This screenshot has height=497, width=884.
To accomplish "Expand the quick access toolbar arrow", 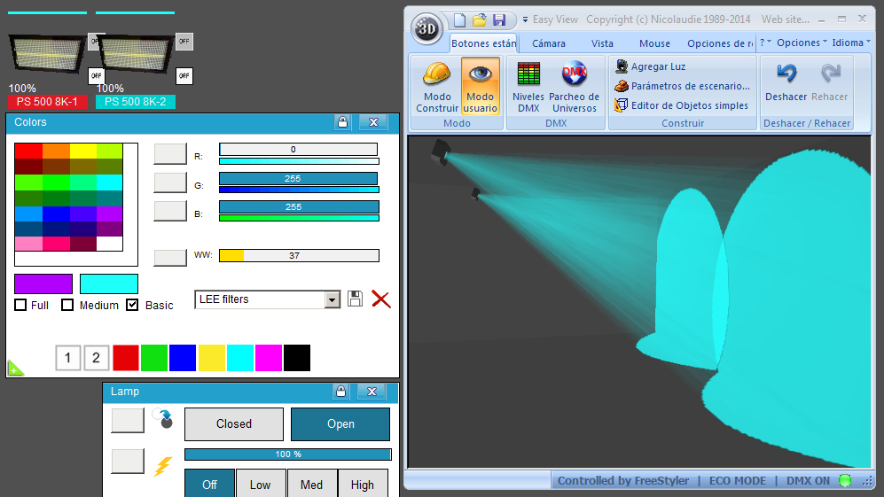I will point(525,19).
